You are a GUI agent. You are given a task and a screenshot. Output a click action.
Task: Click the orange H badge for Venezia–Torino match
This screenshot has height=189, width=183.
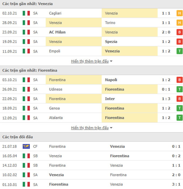180,23
